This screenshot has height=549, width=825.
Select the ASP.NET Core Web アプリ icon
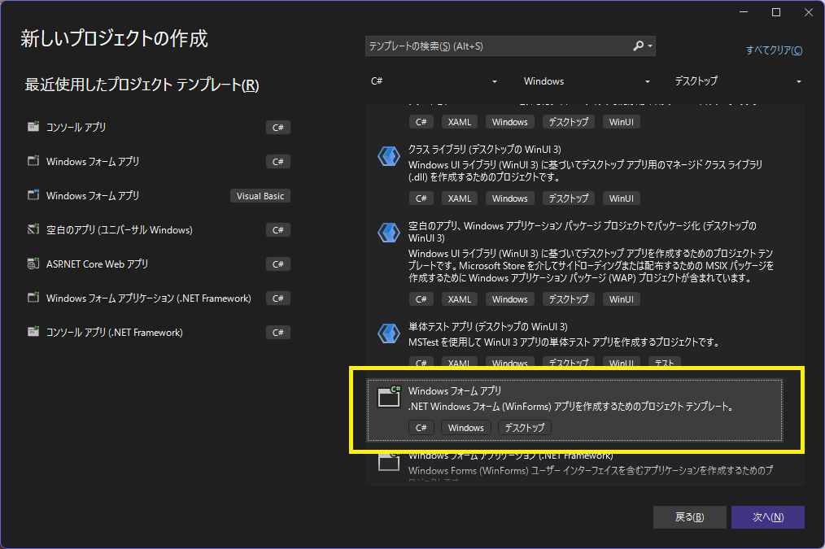tap(33, 264)
